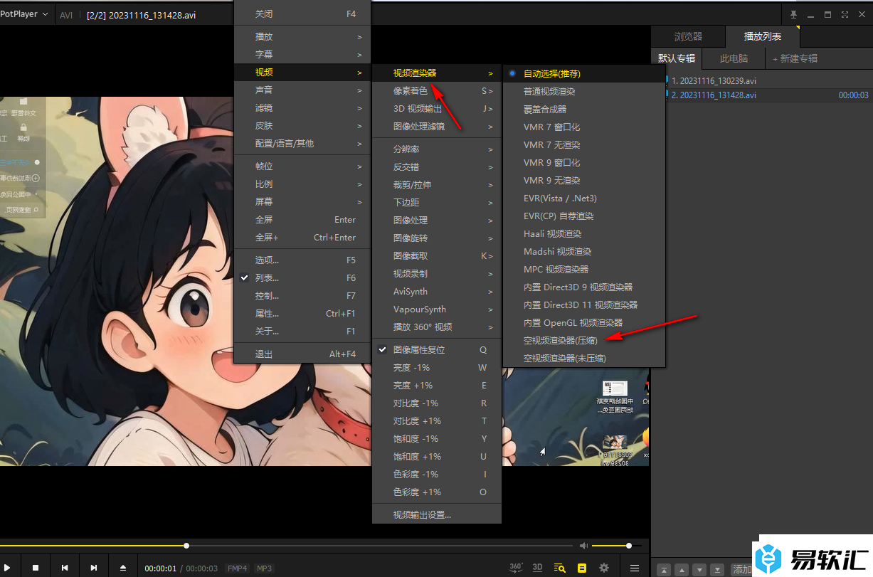The image size is (873, 577).
Task: Expand the 分辨率 submenu
Action: (x=437, y=149)
